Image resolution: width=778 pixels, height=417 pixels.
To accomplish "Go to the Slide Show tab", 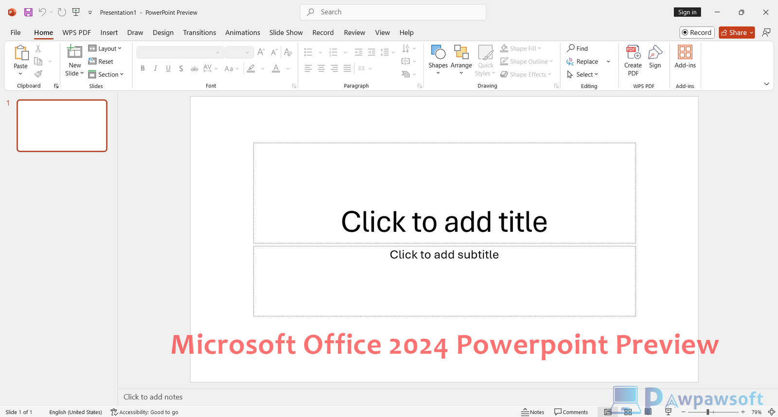I will click(x=286, y=33).
